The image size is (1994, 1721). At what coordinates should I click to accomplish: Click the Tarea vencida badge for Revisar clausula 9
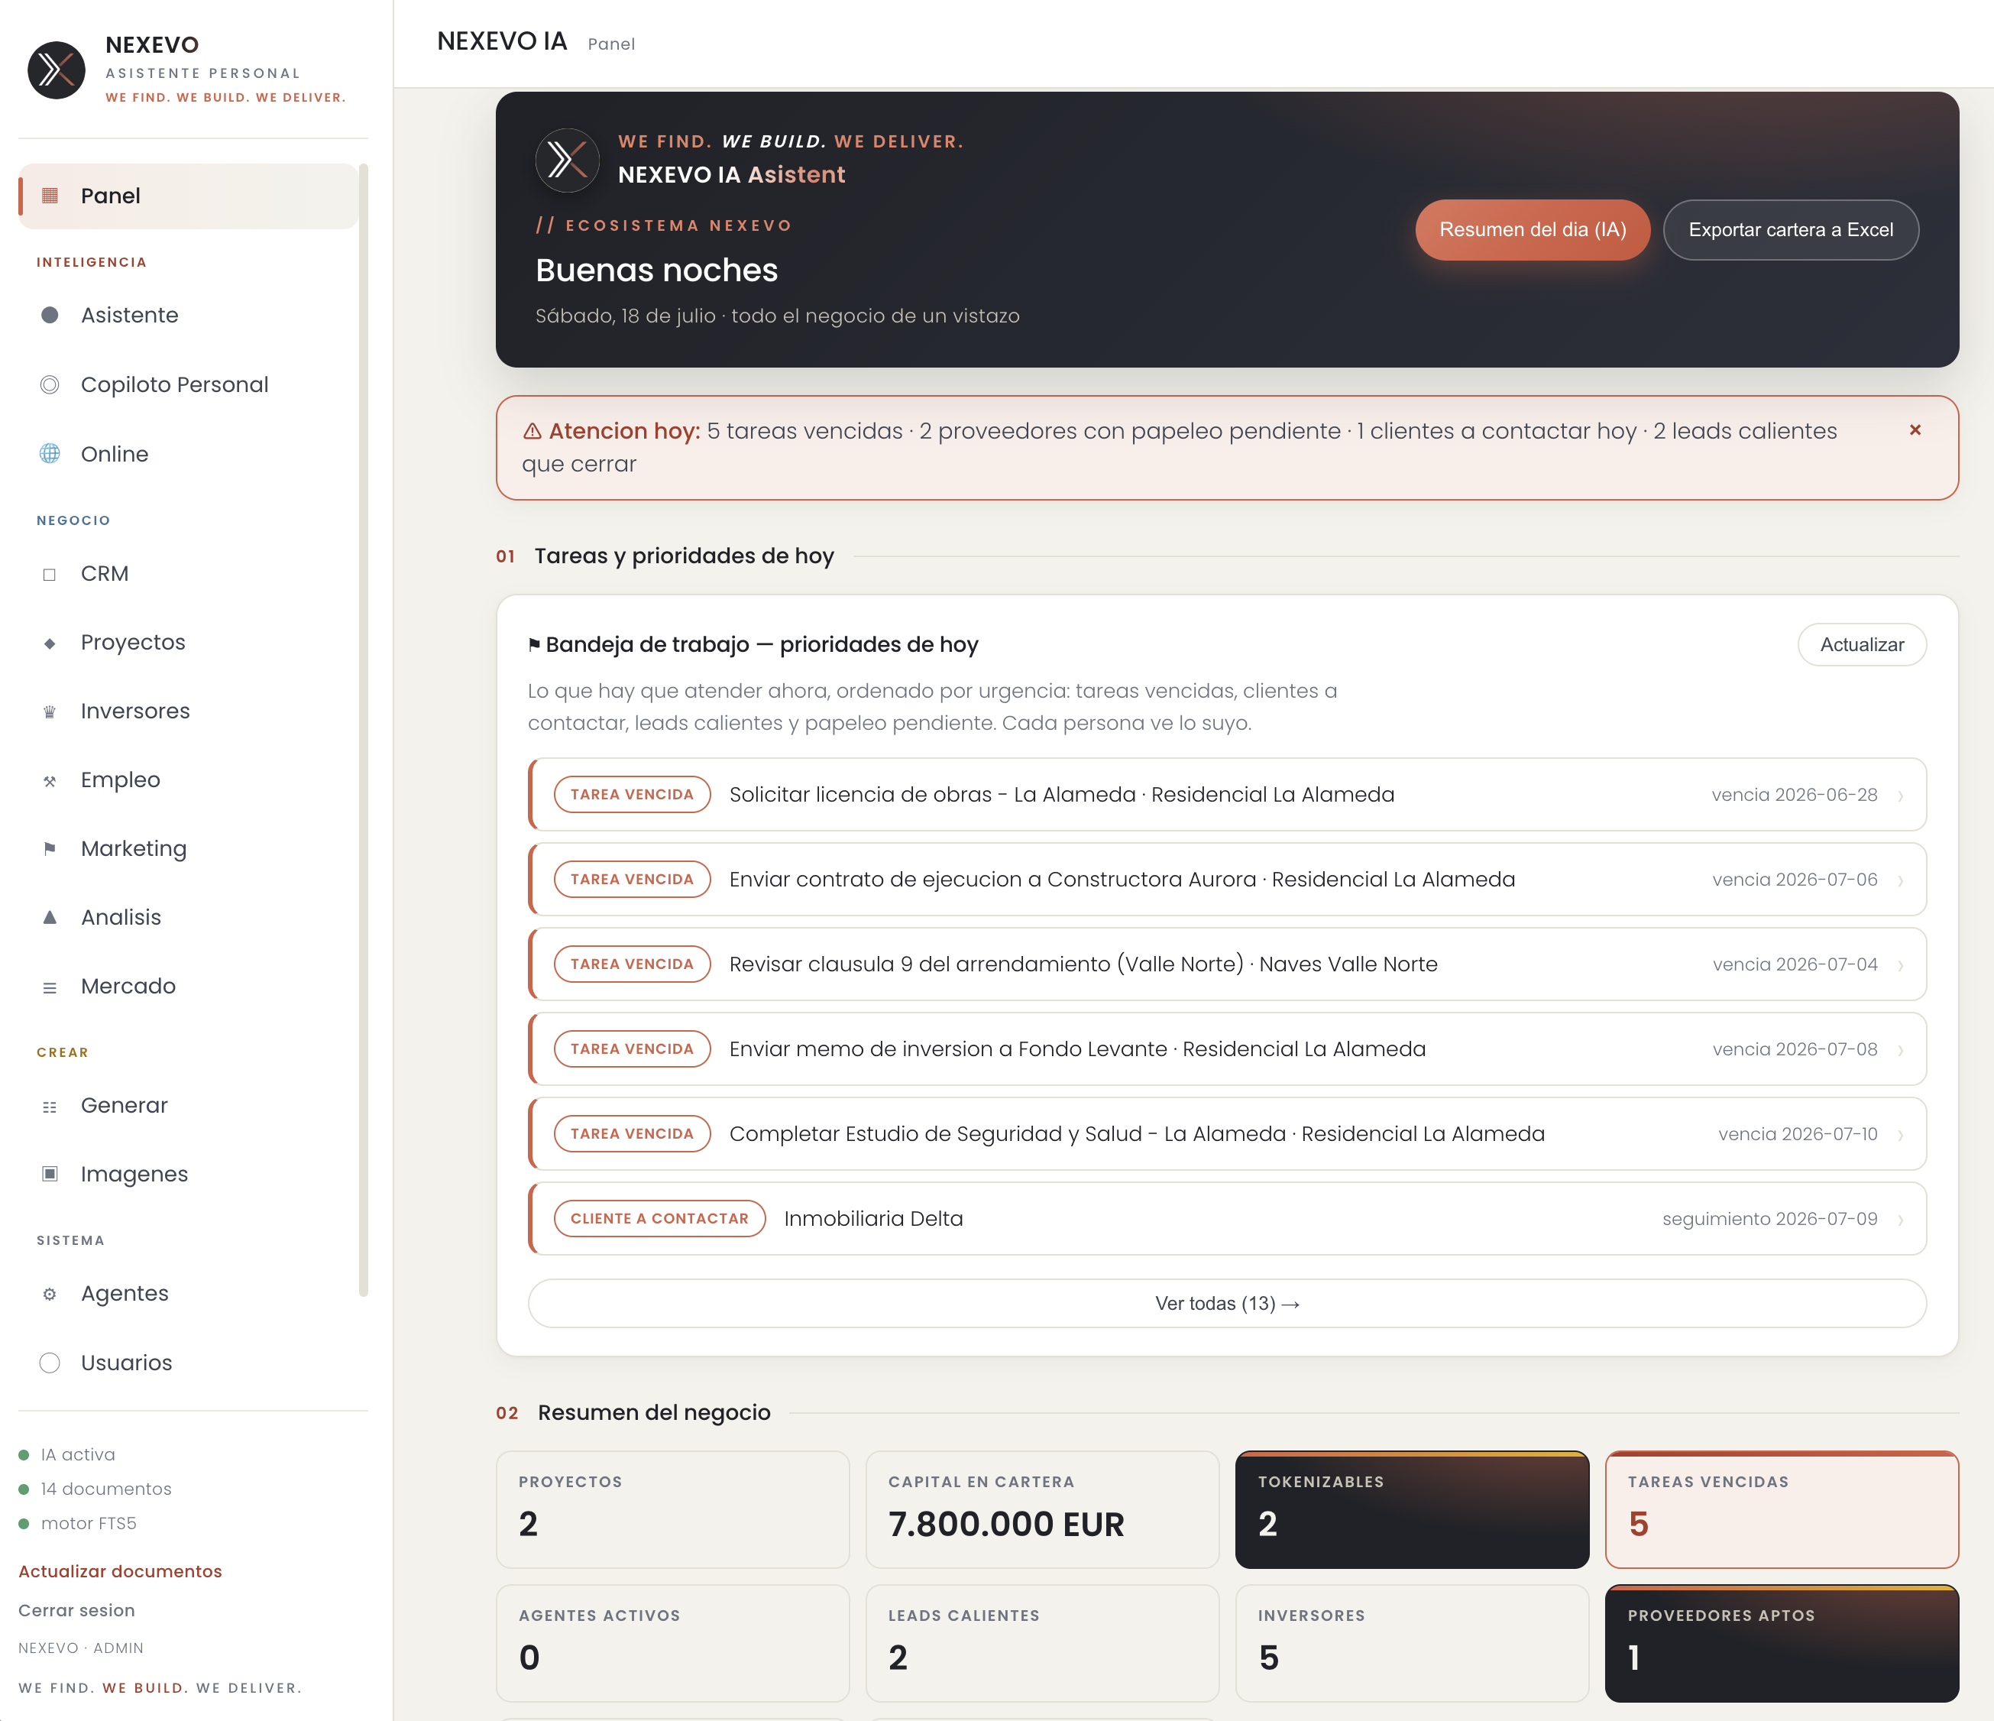pos(633,964)
